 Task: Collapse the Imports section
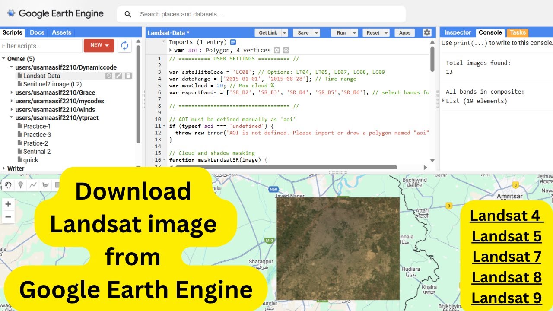coord(164,42)
